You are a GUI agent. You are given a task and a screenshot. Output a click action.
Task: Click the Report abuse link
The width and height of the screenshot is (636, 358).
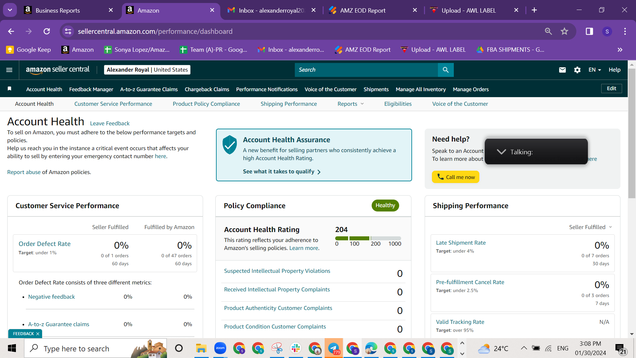[24, 172]
